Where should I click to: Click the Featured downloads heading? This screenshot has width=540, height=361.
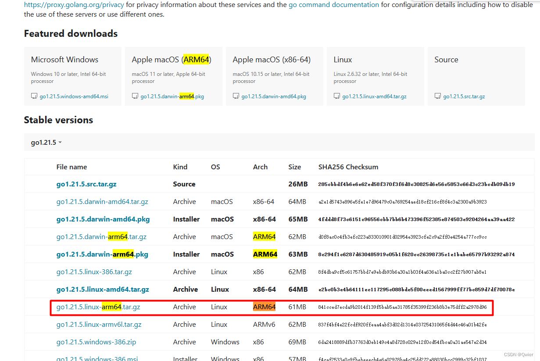pyautogui.click(x=71, y=34)
